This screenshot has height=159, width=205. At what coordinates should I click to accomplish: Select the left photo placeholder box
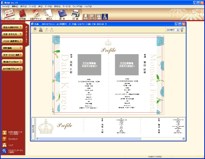[x=89, y=65]
